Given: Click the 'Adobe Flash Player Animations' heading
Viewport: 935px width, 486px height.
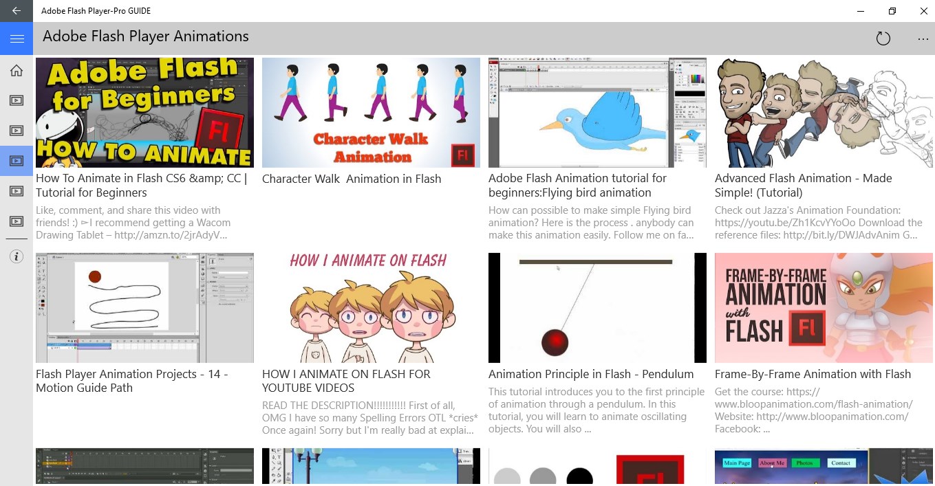Looking at the screenshot, I should pos(146,36).
